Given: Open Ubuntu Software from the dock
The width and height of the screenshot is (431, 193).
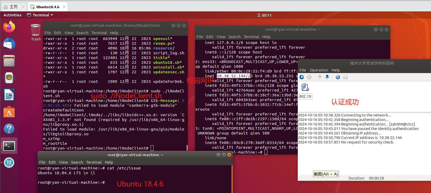Looking at the screenshot, I should [9, 112].
